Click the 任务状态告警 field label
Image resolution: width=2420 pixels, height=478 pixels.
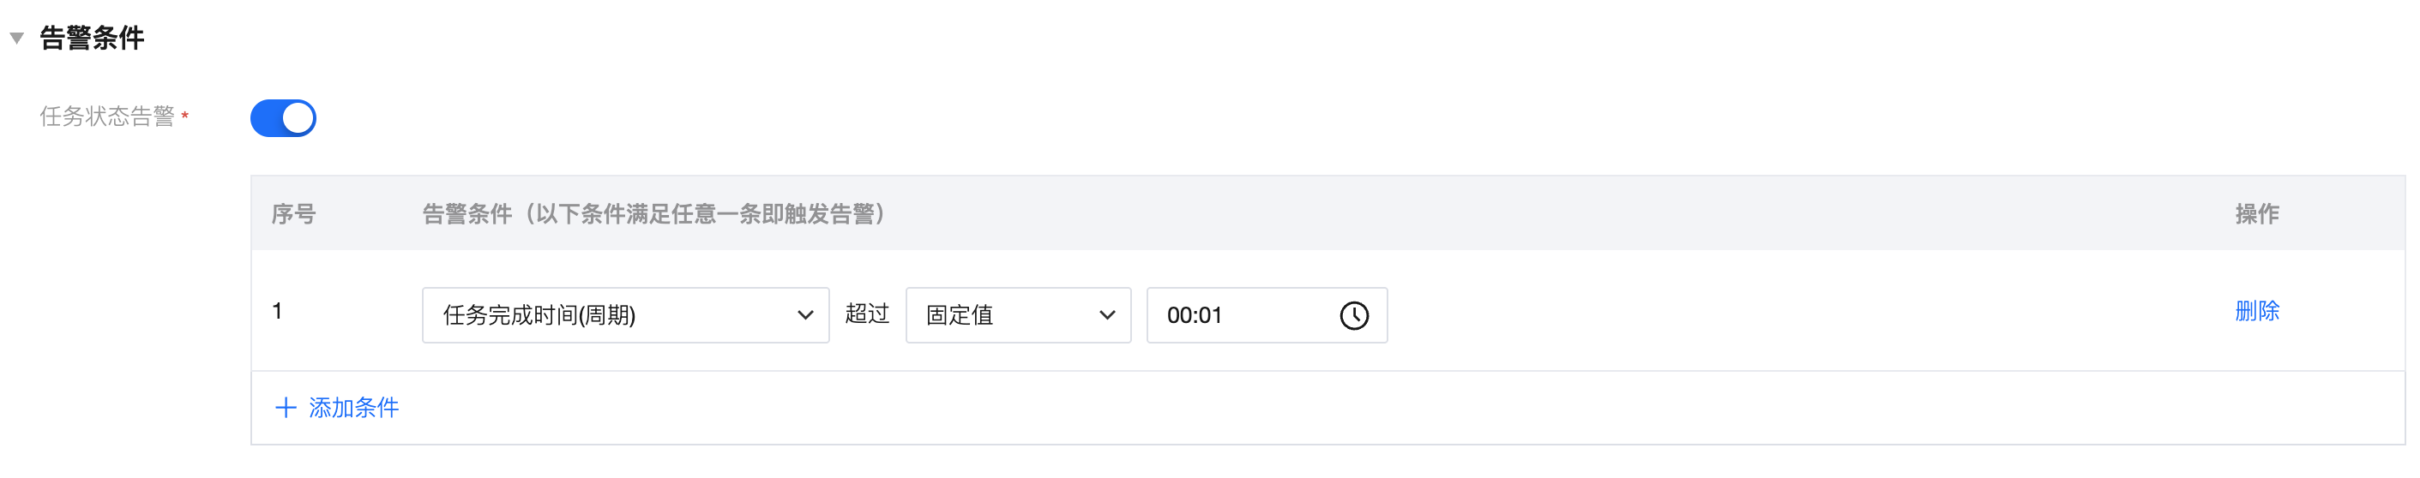(107, 117)
